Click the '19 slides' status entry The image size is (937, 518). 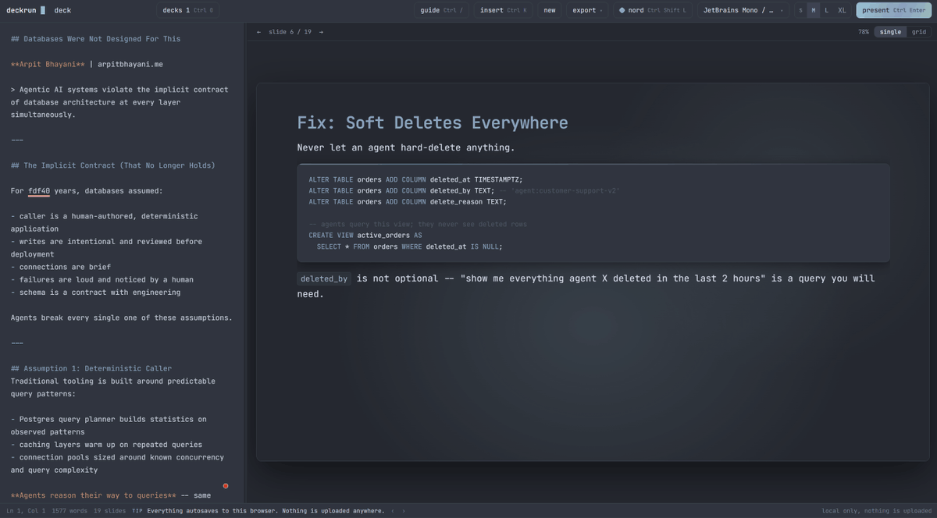109,511
